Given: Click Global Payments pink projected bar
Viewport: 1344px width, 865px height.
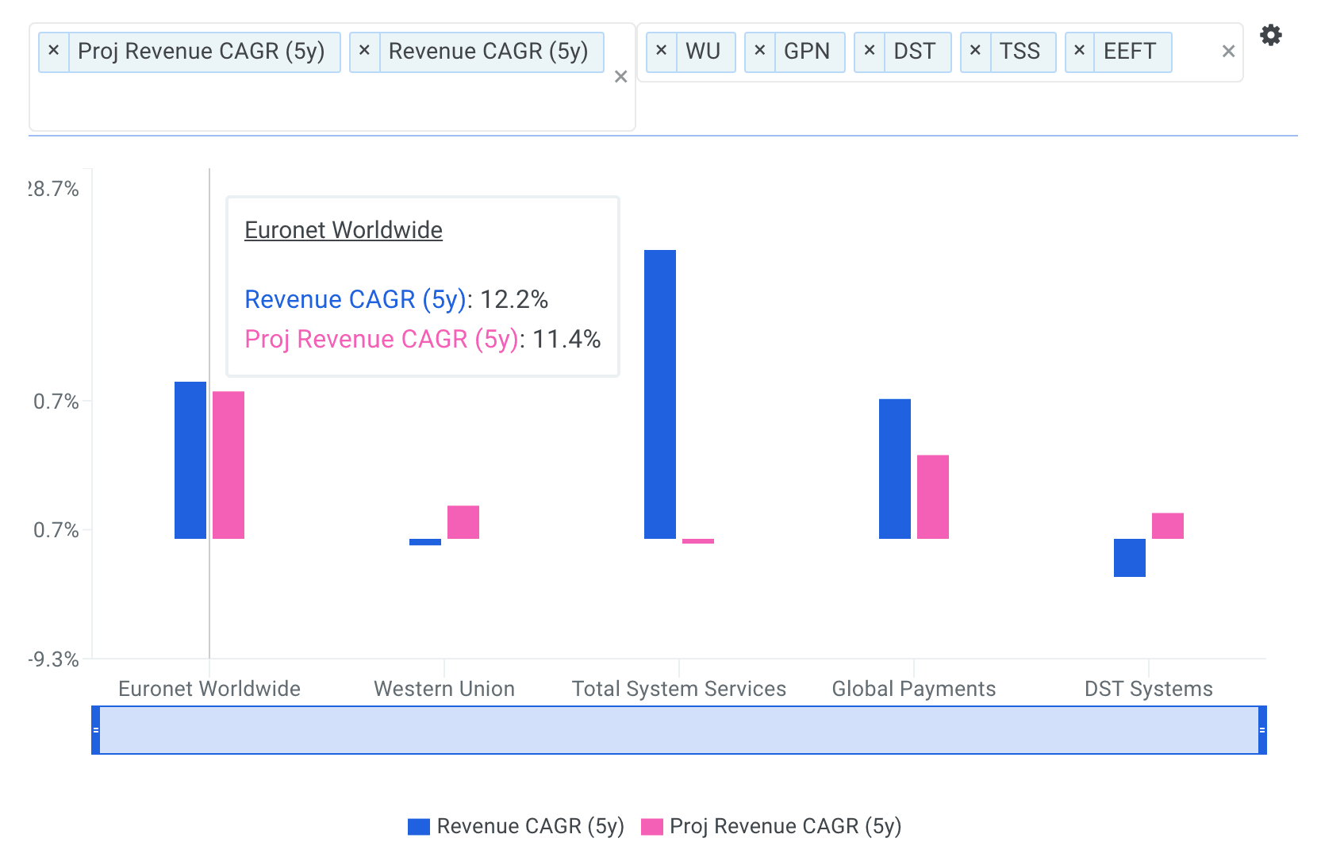Looking at the screenshot, I should 933,497.
